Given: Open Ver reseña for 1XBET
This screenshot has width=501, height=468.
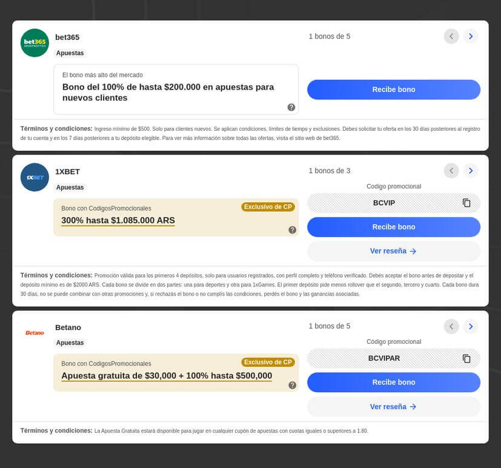Looking at the screenshot, I should coord(394,251).
